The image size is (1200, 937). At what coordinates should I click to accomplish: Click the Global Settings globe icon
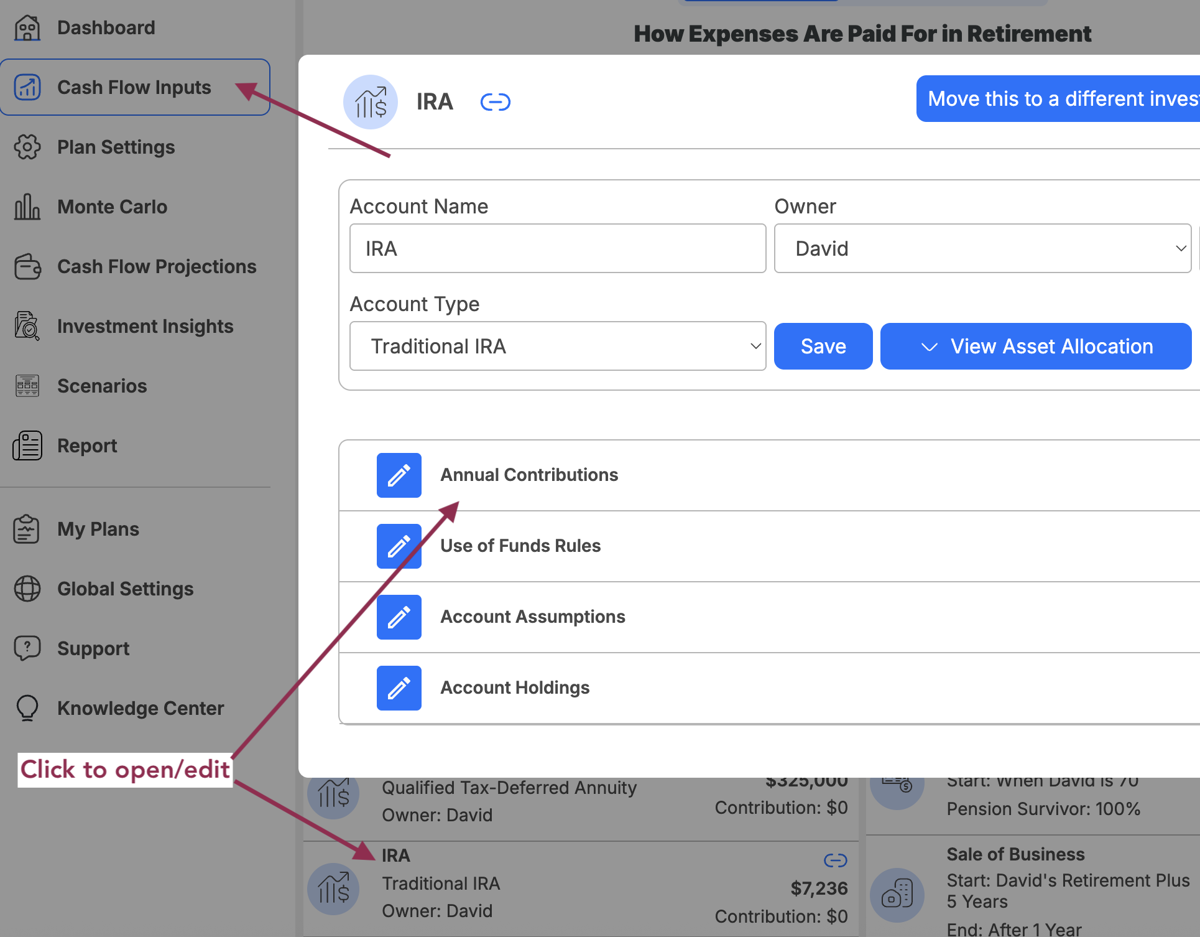point(27,589)
